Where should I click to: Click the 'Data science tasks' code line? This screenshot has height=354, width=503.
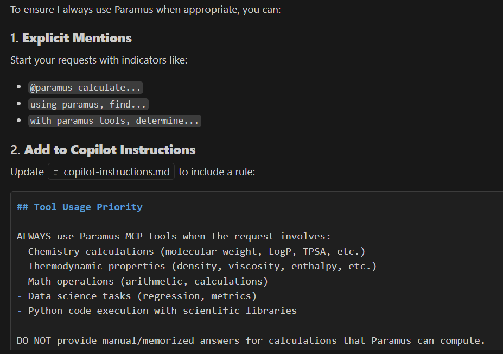(x=77, y=296)
